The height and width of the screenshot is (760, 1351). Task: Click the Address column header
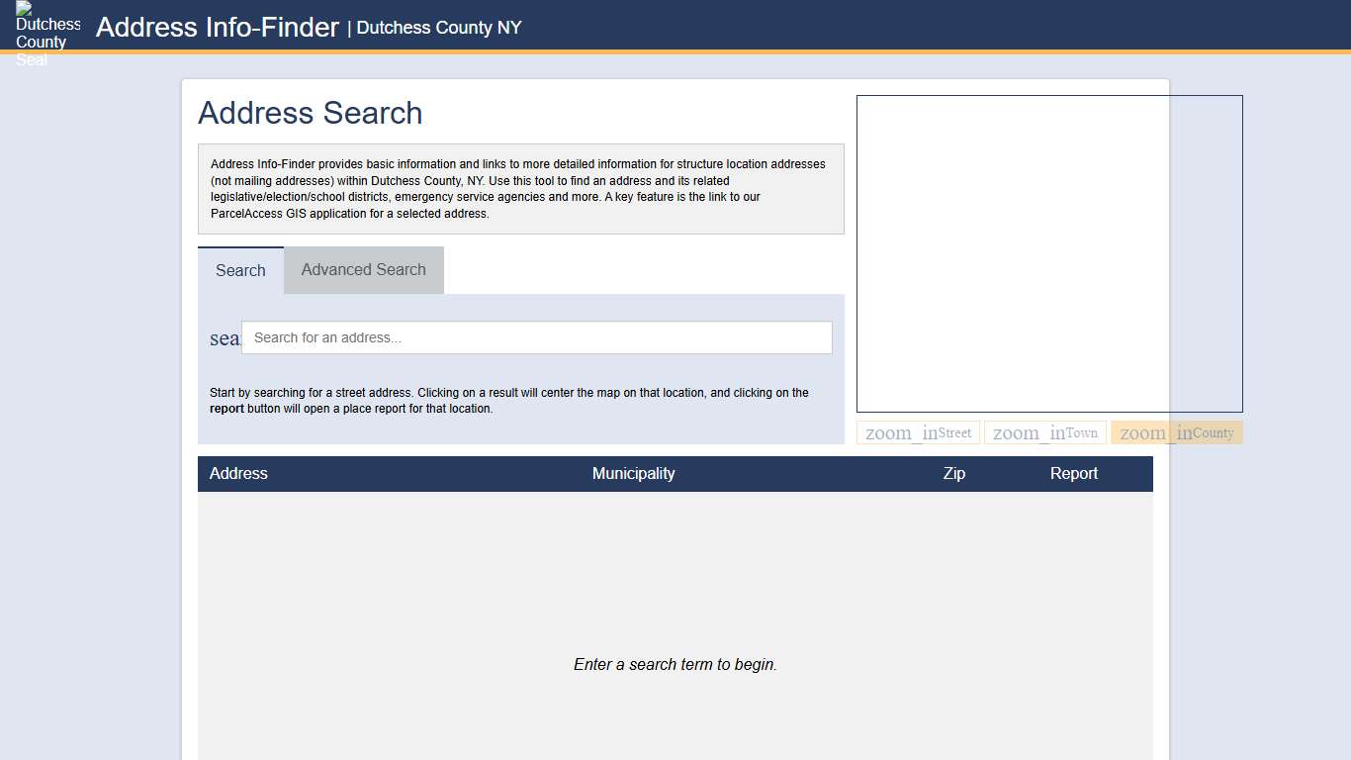(x=237, y=473)
